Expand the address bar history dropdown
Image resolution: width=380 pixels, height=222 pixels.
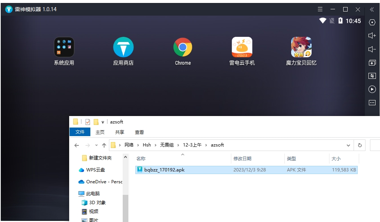[348, 145]
